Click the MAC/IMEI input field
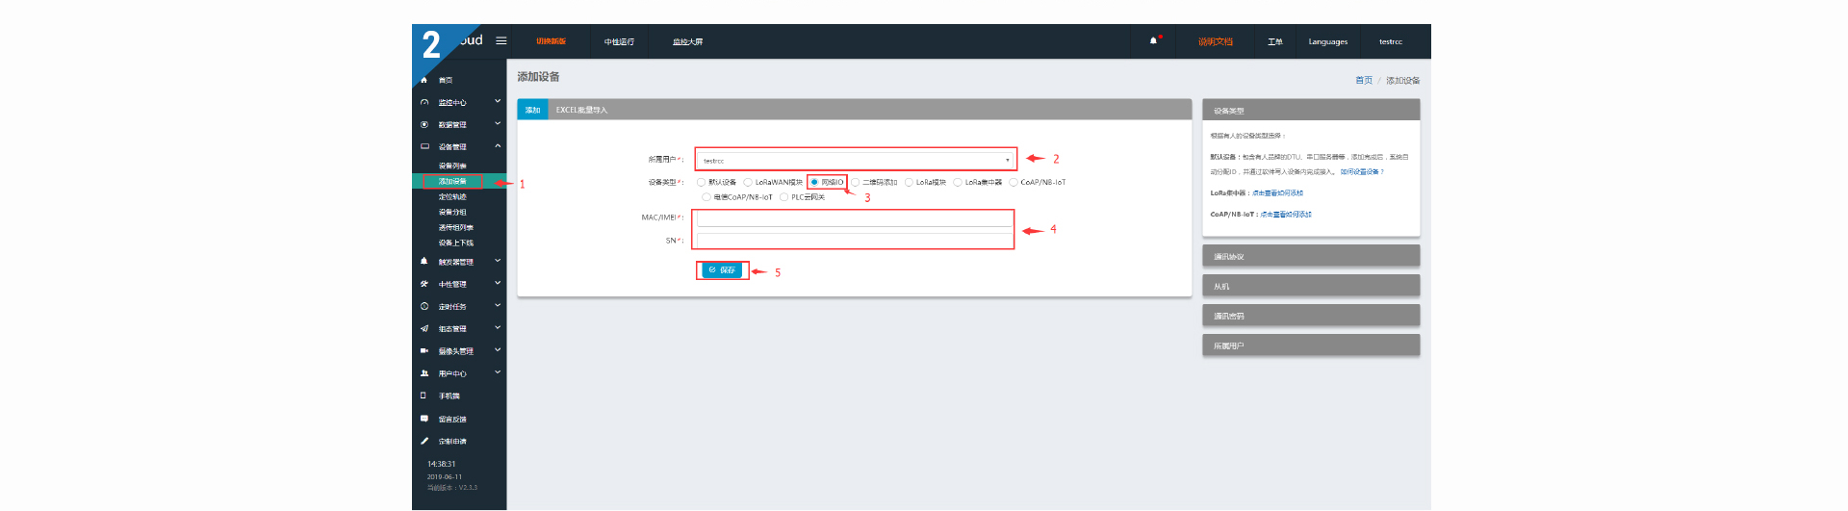The image size is (1848, 511). coord(855,218)
